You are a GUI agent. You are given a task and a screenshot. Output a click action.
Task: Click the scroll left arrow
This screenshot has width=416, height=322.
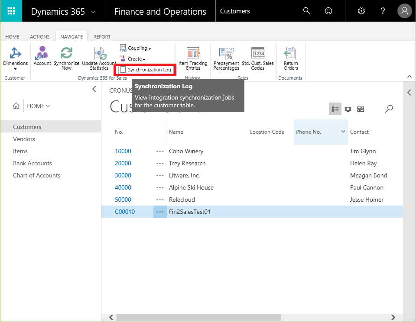click(111, 317)
